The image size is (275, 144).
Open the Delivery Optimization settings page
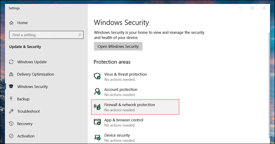coord(35,74)
